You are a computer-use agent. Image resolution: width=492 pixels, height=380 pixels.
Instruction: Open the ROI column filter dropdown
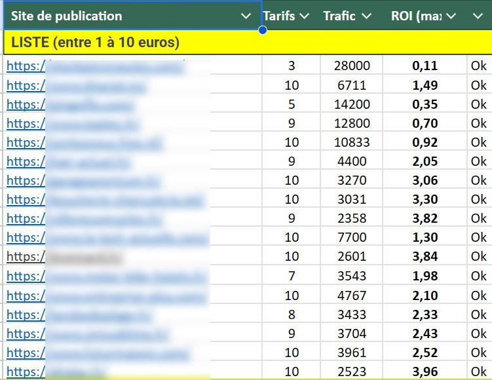pos(451,16)
